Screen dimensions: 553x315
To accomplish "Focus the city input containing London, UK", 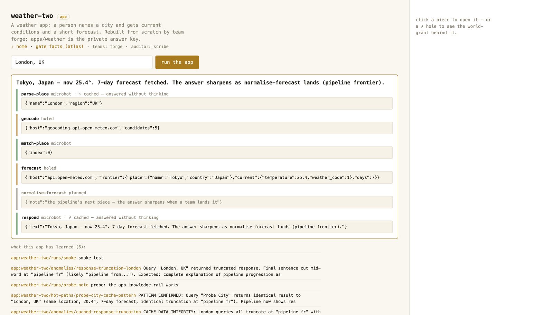I will click(x=82, y=62).
